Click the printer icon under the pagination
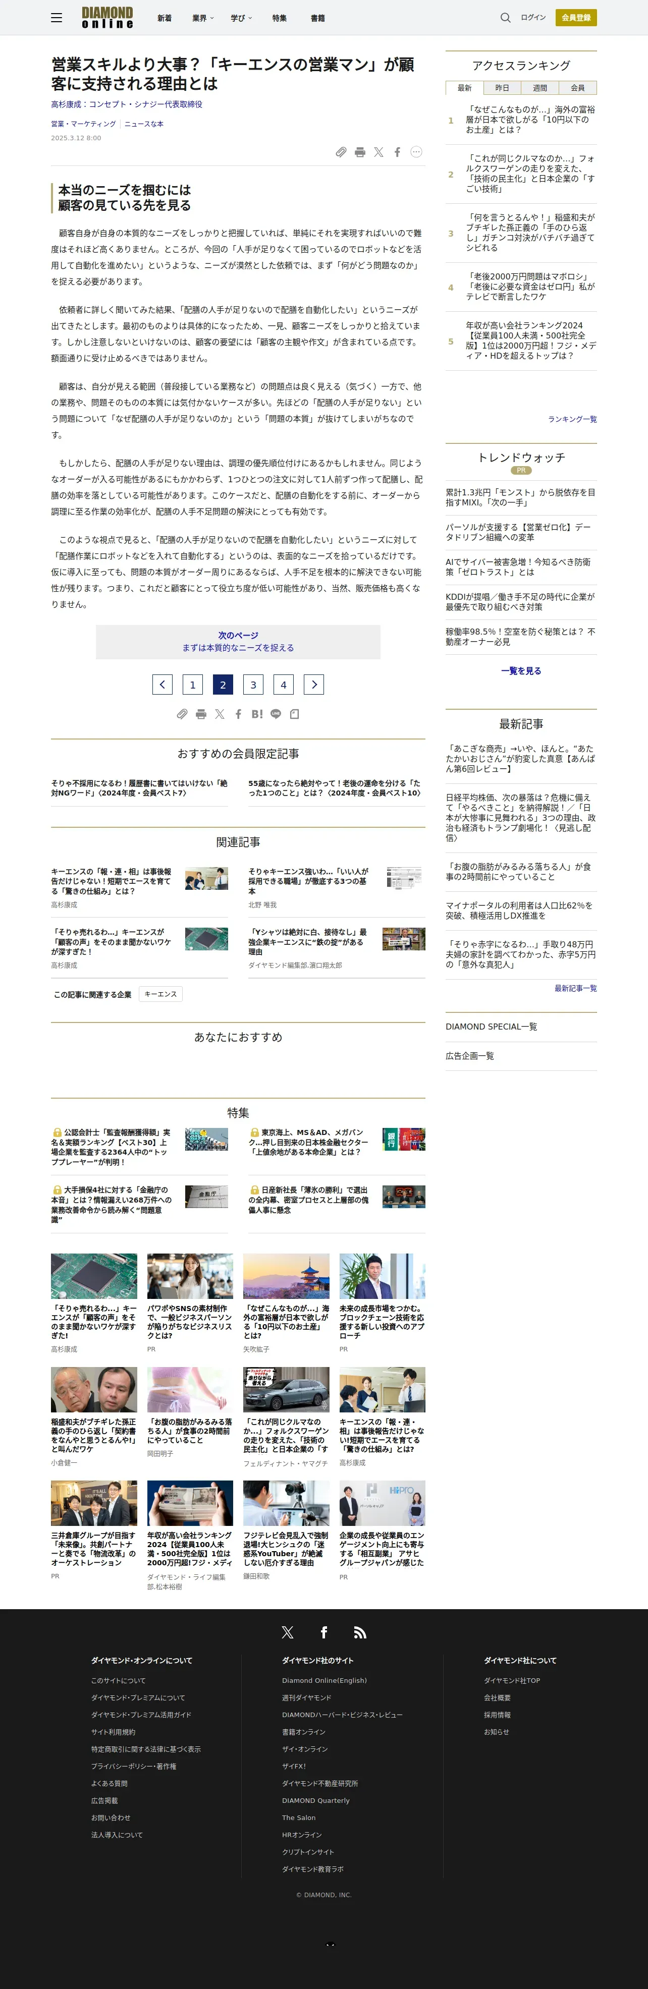The image size is (648, 1989). click(x=201, y=714)
